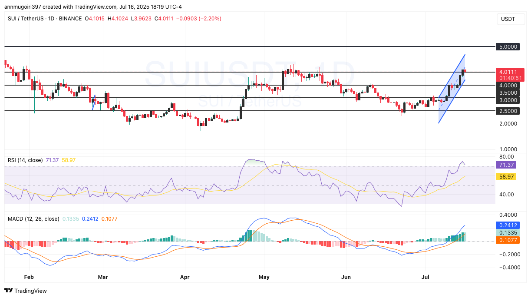This screenshot has width=531, height=298.
Task: Click the open value O4.1015
Action: [96, 19]
